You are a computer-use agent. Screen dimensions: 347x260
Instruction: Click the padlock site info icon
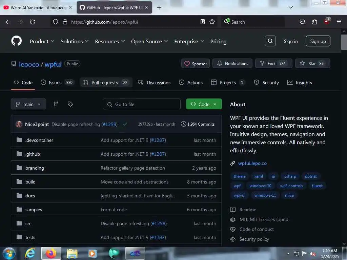coord(65,22)
